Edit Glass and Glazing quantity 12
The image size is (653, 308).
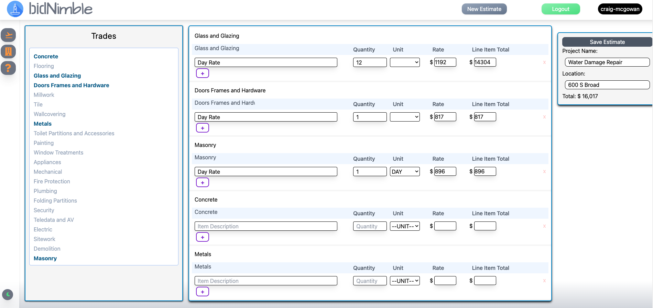point(370,62)
